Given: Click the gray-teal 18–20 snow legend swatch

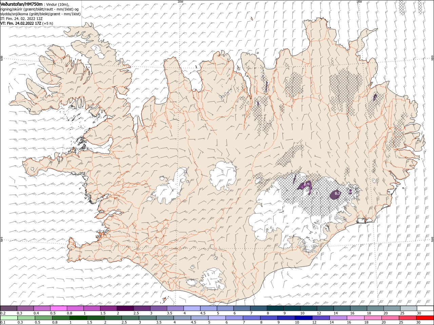Looking at the screenshot, I should [x=374, y=308].
